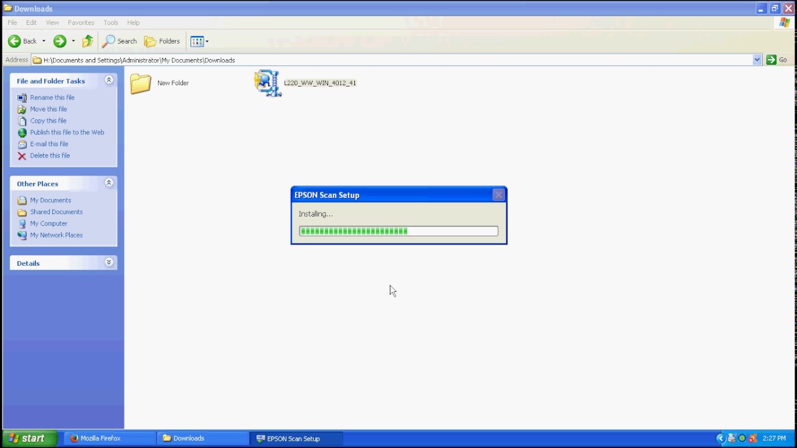
Task: Open My Network Places link
Action: pyautogui.click(x=56, y=235)
